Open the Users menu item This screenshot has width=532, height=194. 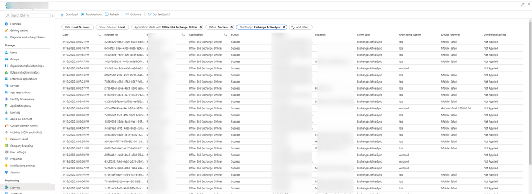13,53
